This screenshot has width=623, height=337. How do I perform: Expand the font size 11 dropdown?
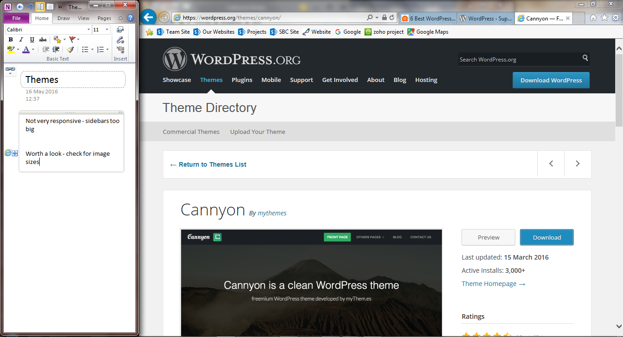click(x=107, y=30)
